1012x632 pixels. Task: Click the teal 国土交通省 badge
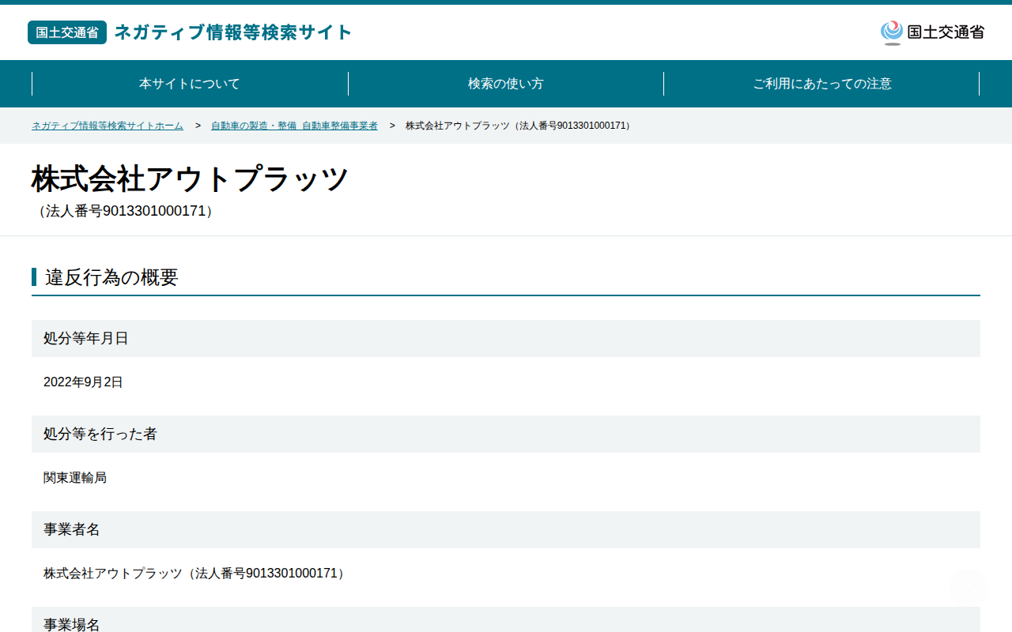[x=67, y=32]
